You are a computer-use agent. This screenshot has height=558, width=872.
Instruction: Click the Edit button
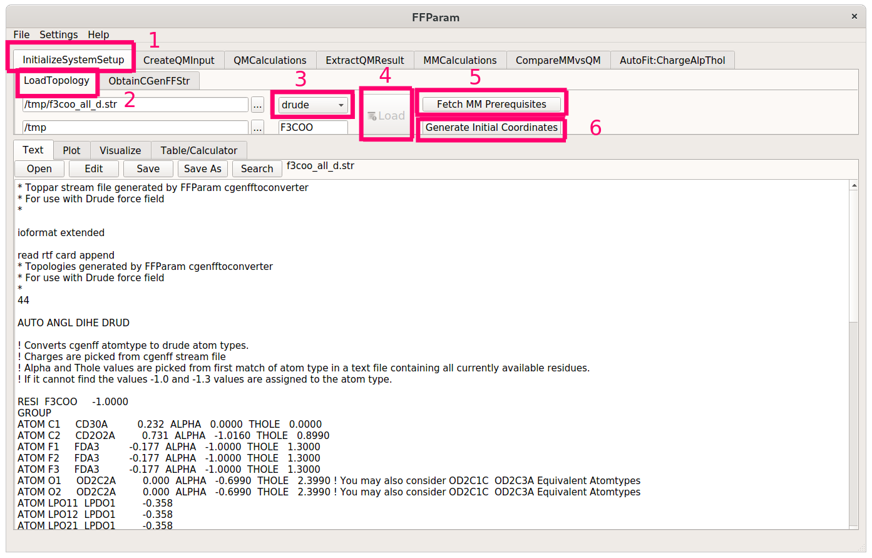(94, 168)
